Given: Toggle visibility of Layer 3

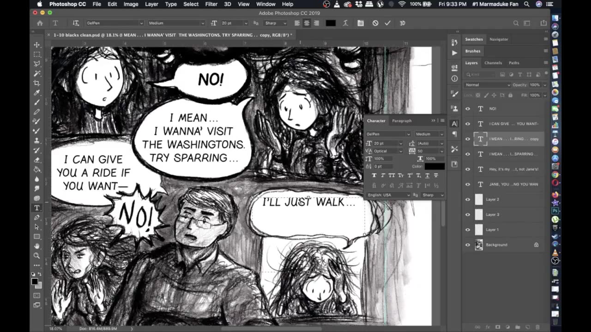Looking at the screenshot, I should pos(468,214).
